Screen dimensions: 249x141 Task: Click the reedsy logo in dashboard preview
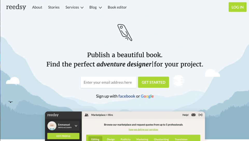click(53, 115)
